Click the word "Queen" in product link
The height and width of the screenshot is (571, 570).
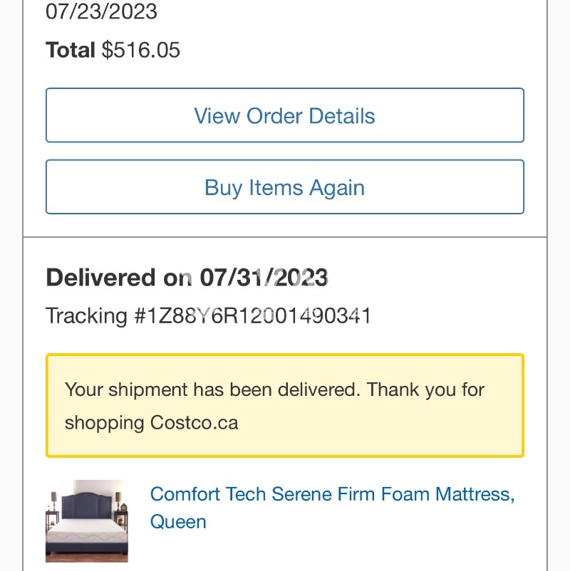[x=178, y=522]
